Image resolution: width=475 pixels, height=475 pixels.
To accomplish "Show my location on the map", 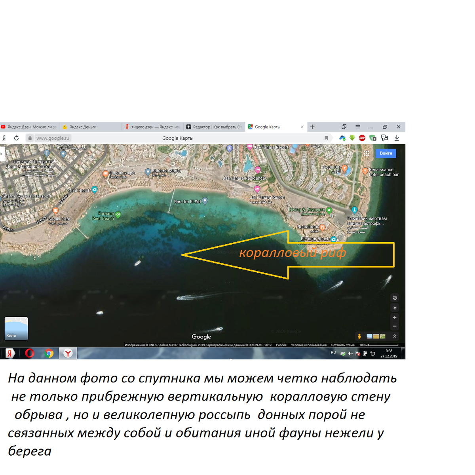I will tap(395, 308).
